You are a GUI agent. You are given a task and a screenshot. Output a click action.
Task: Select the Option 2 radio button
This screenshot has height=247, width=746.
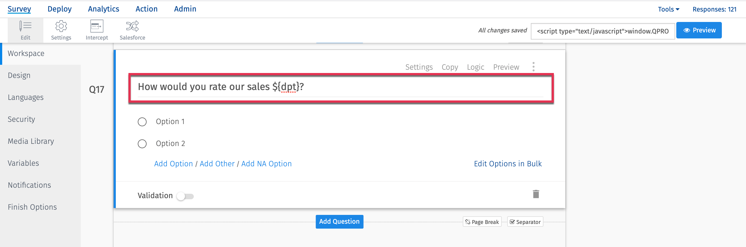(142, 144)
